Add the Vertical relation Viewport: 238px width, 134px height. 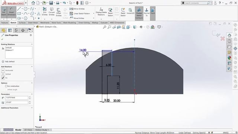click(3, 74)
